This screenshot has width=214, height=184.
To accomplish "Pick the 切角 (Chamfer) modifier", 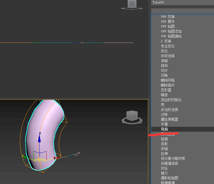I will coord(164,75).
